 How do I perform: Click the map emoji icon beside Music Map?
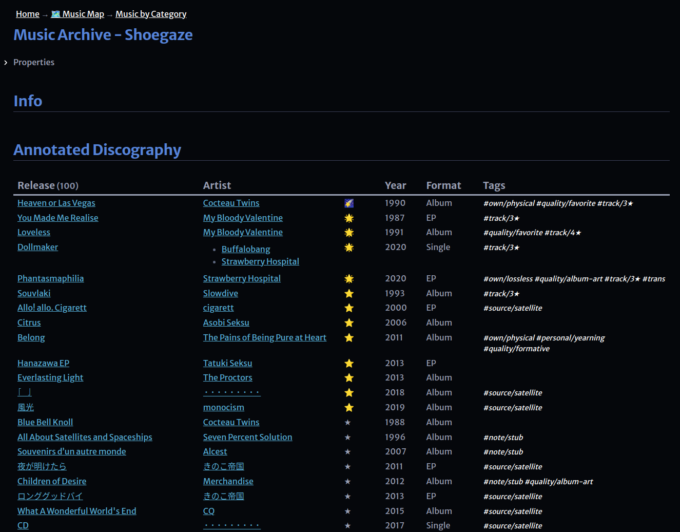tap(56, 14)
